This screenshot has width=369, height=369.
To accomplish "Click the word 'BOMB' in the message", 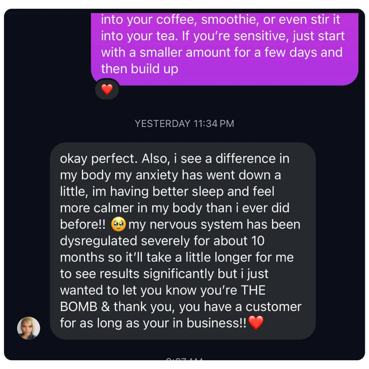I will (78, 307).
